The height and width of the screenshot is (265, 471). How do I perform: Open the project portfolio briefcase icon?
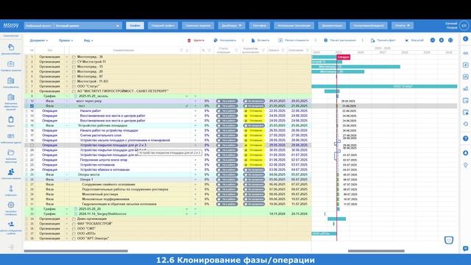coord(11,64)
